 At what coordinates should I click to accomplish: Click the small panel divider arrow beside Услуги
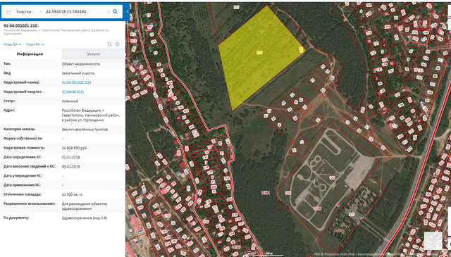tap(125, 54)
